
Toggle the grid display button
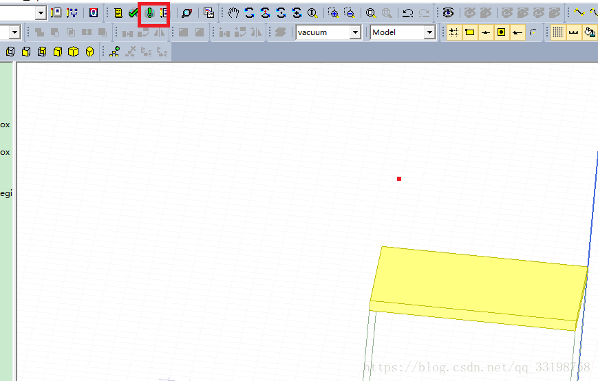557,32
